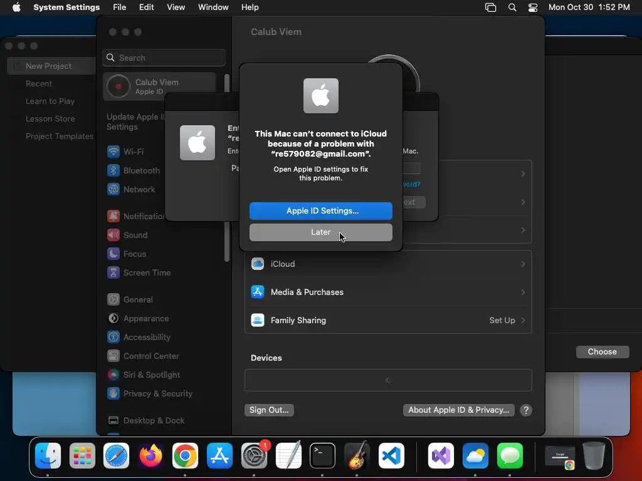Click System Settings Dock icon with badge

254,455
